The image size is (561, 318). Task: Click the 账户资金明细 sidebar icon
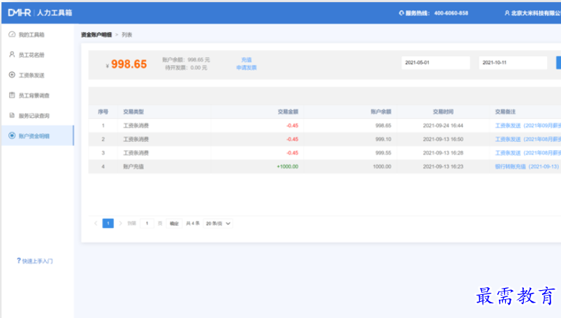tap(12, 136)
